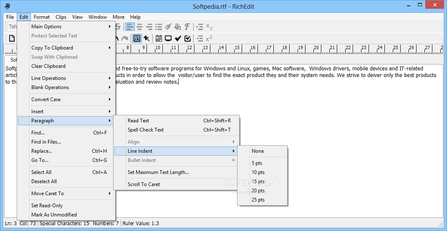Screen dimensions: 447x231
Task: Select None line indent
Action: tap(262, 151)
